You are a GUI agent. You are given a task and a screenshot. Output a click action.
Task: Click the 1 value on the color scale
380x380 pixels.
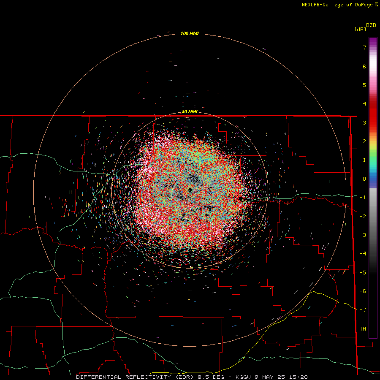(364, 160)
